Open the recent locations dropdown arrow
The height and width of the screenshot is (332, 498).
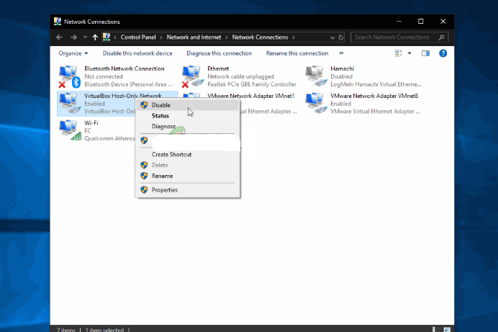pos(85,37)
